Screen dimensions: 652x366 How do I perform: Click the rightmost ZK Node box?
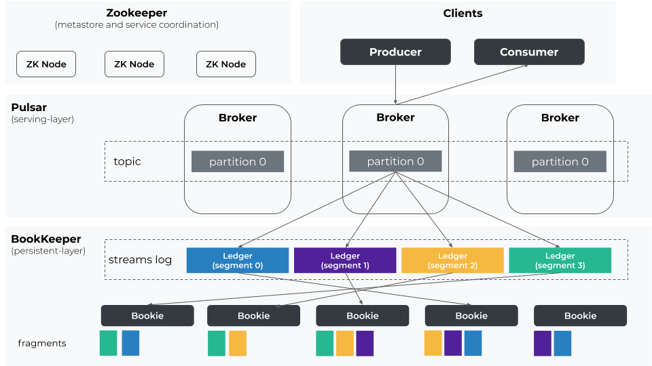(225, 64)
